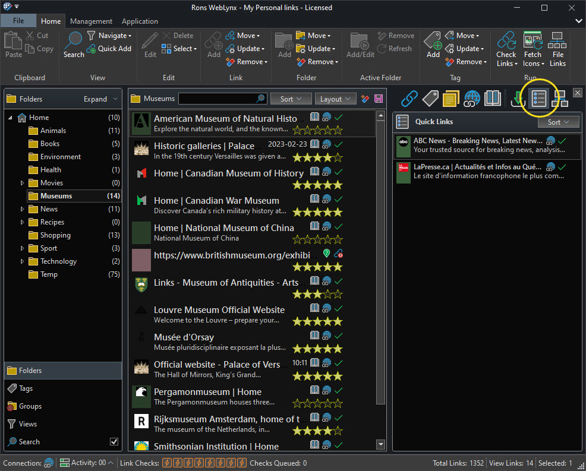Toggle checkmark on ABC News link
Viewport: 586px width, 471px height.
[x=562, y=140]
